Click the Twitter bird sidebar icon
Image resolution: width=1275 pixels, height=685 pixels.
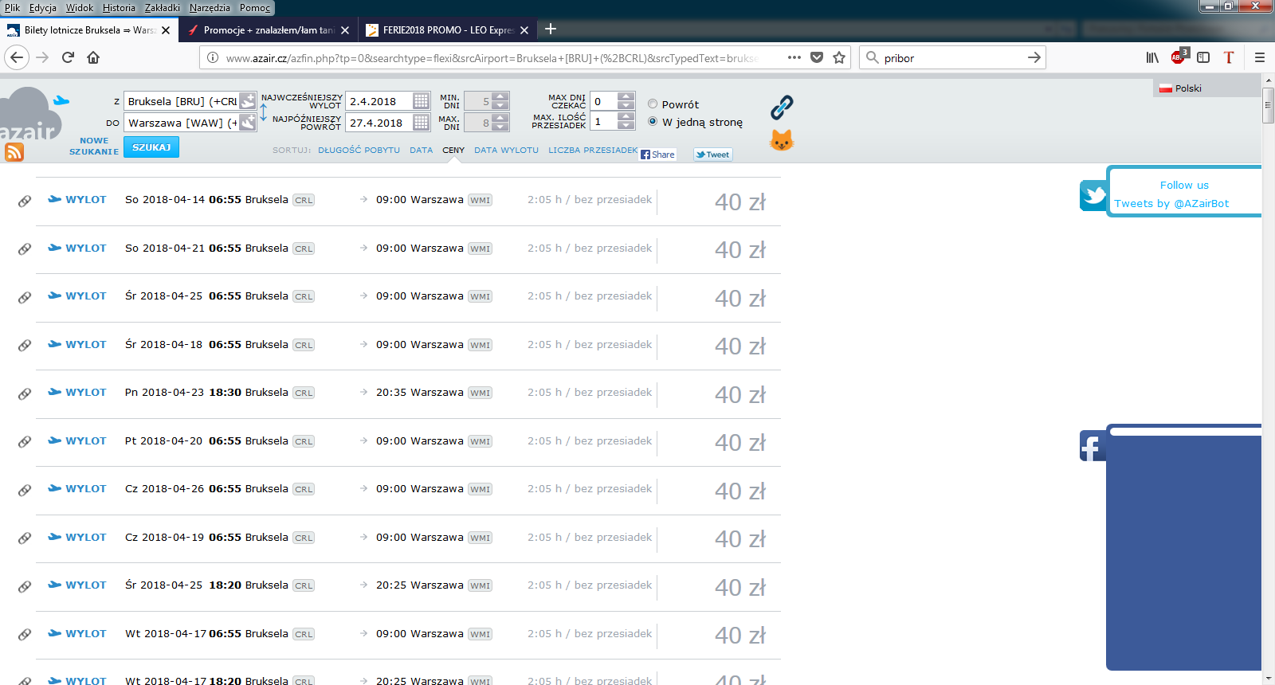pyautogui.click(x=1093, y=195)
